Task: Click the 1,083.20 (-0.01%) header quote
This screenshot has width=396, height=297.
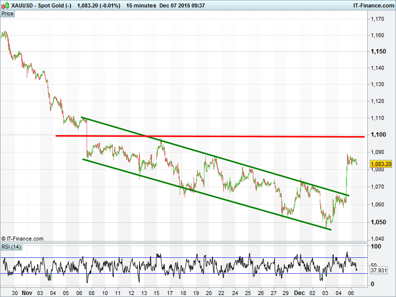Action: click(x=99, y=4)
